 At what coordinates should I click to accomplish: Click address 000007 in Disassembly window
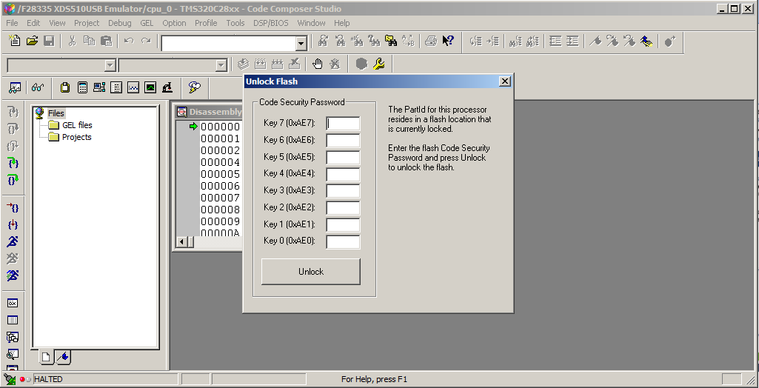220,198
